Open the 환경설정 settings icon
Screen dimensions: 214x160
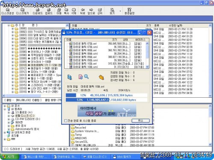[x=129, y=10]
